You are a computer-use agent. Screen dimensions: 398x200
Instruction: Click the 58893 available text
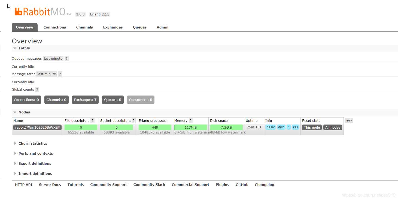click(117, 132)
